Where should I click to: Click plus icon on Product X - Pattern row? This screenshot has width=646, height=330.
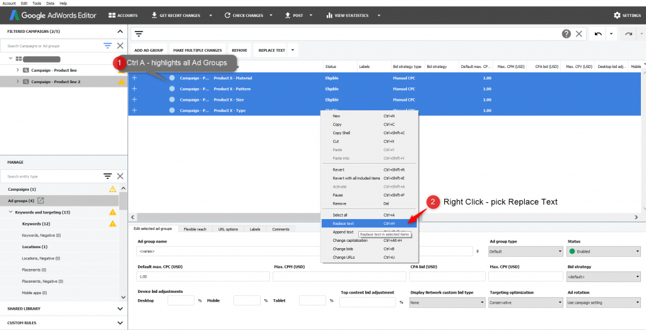click(134, 88)
